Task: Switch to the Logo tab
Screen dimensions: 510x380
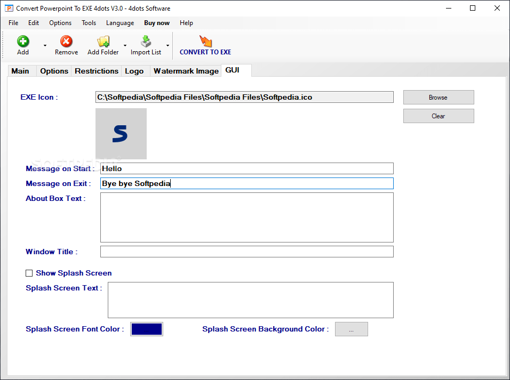Action: [x=134, y=71]
